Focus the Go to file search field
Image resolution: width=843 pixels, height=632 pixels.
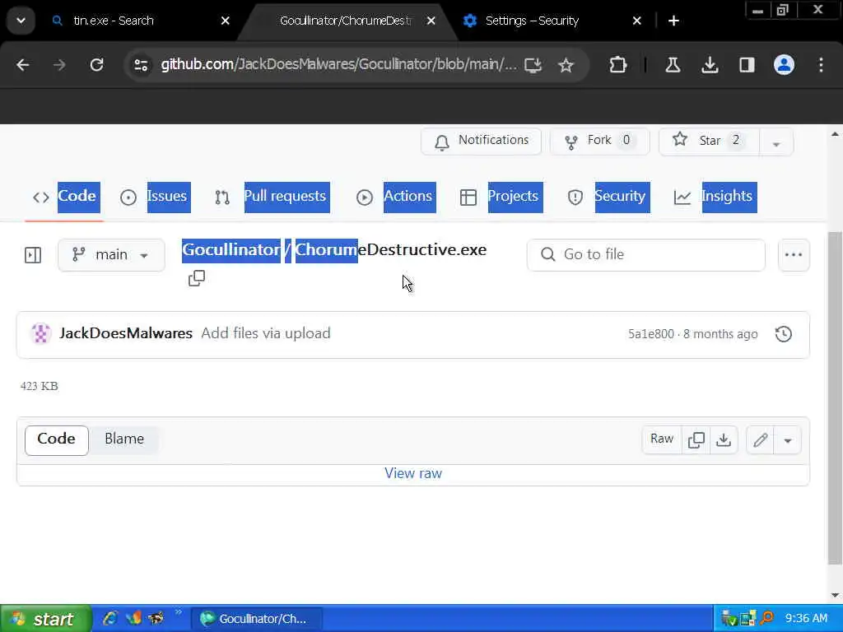(645, 255)
